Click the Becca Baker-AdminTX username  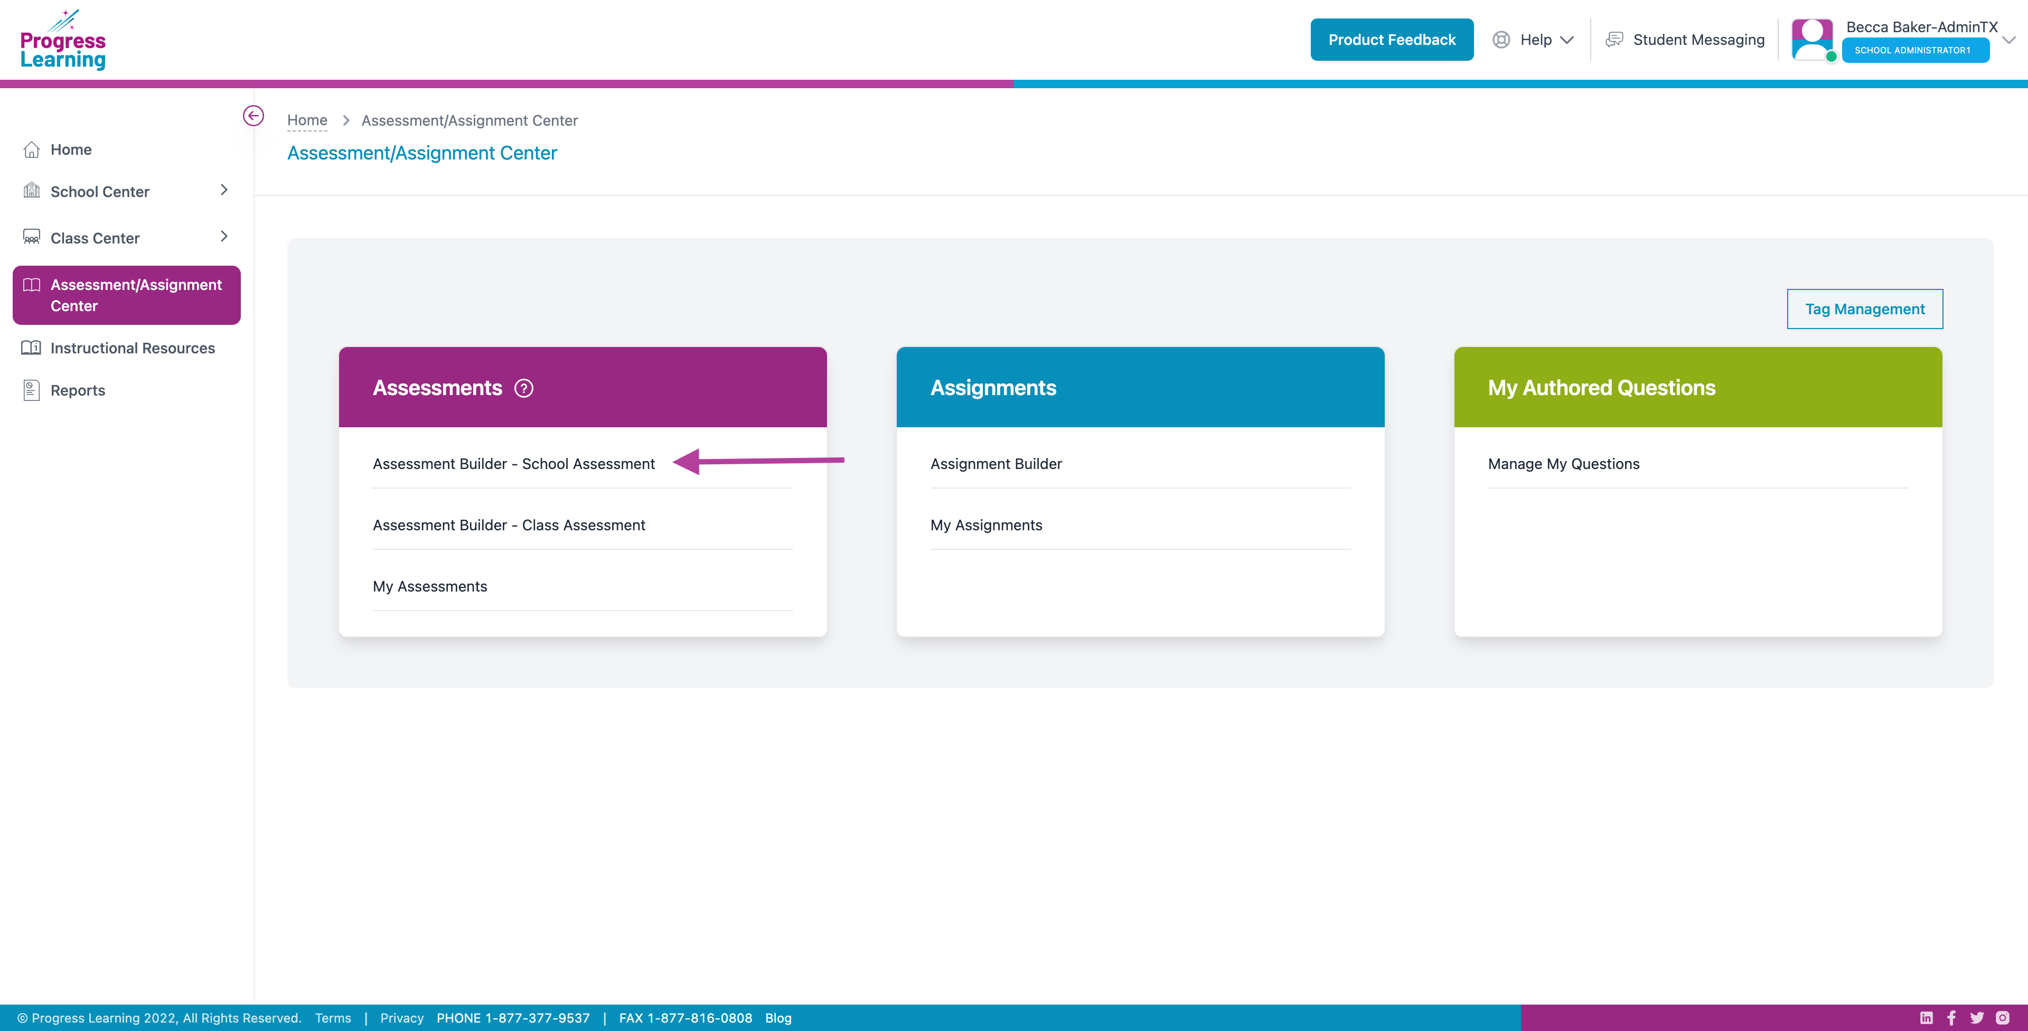point(1922,27)
